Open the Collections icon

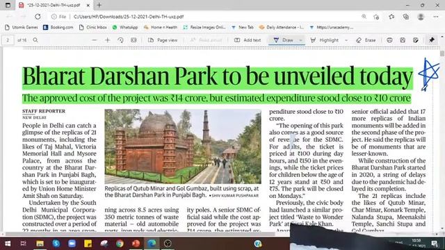pyautogui.click(x=406, y=17)
